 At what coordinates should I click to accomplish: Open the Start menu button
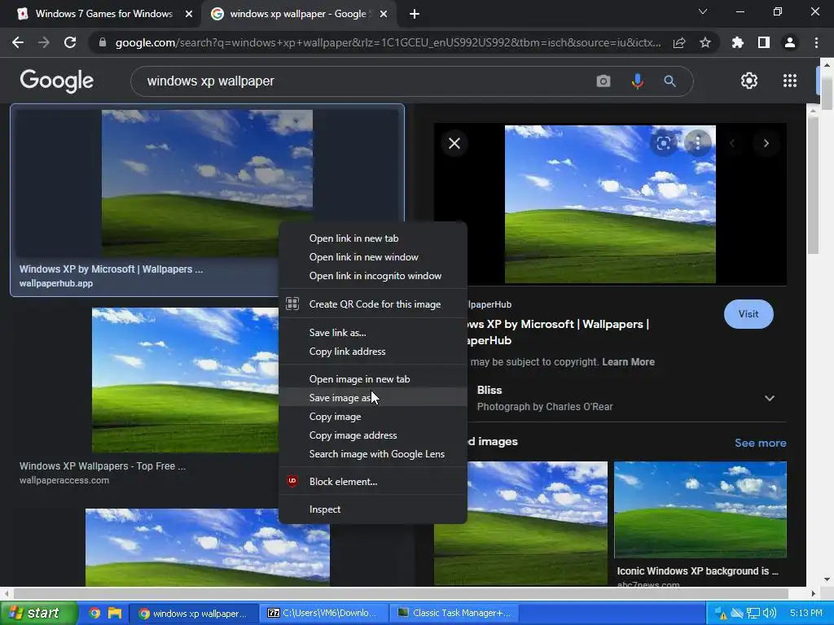(38, 613)
